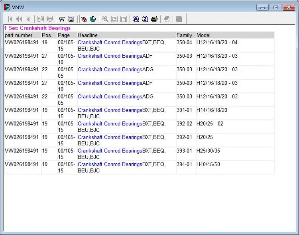
Task: Click the '1 Set: Crankshaft Bearings' title
Action: (37, 28)
